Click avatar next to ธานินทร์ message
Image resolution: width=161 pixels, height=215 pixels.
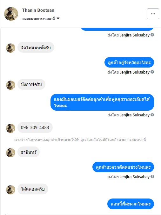pos(10,153)
